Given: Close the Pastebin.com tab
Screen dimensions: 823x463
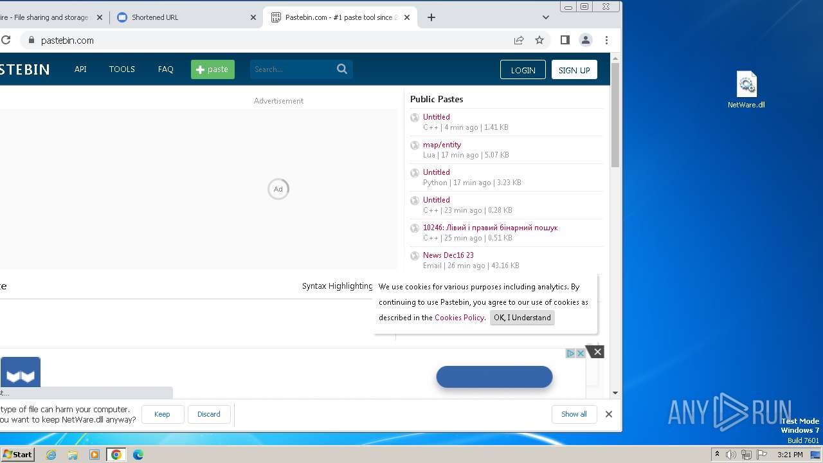Looking at the screenshot, I should [x=407, y=17].
